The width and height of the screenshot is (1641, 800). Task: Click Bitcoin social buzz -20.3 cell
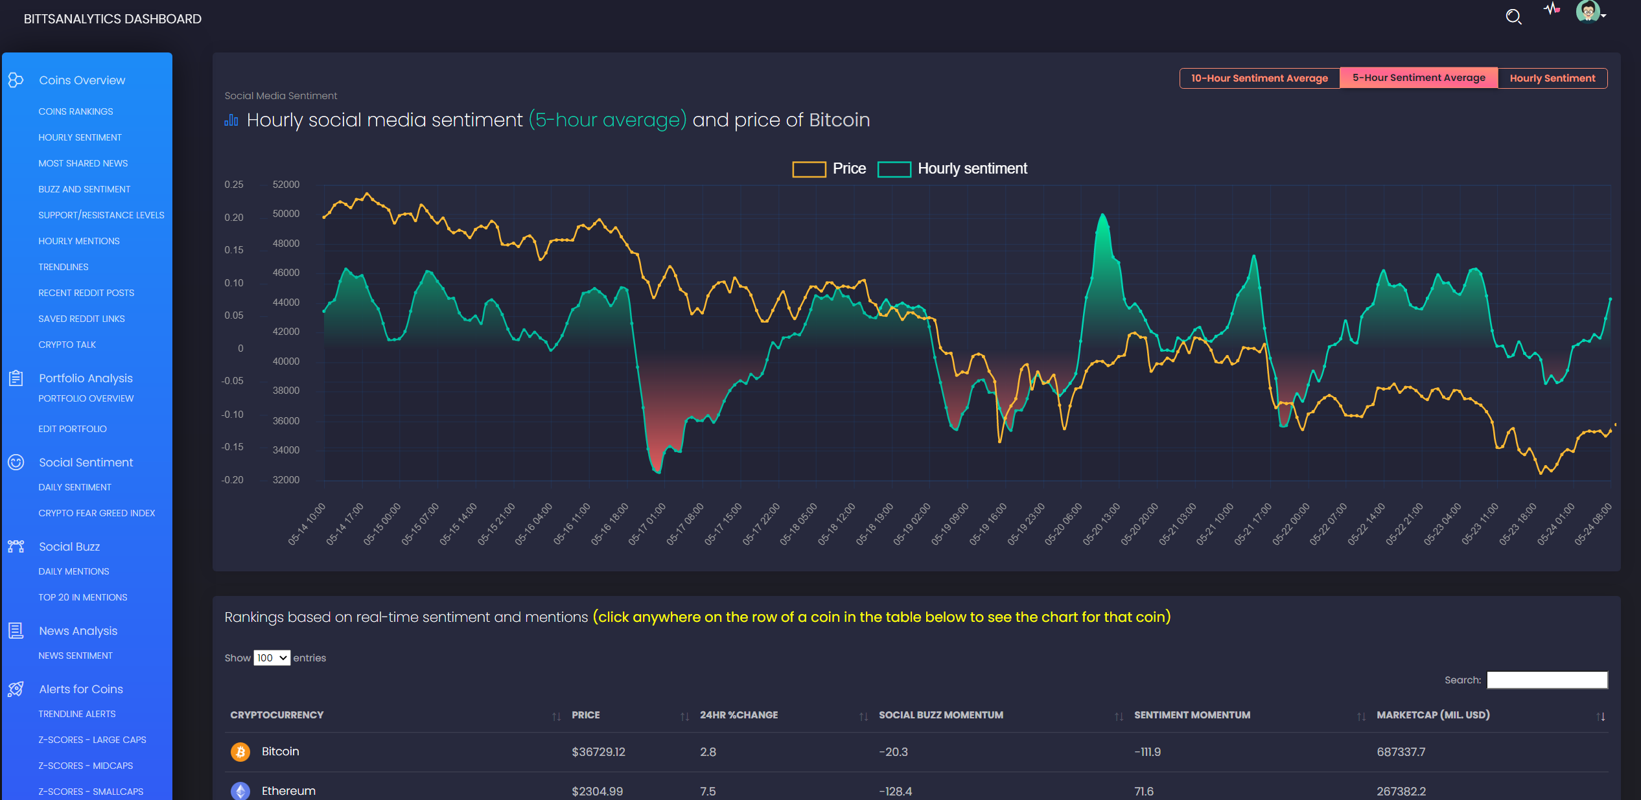[893, 752]
